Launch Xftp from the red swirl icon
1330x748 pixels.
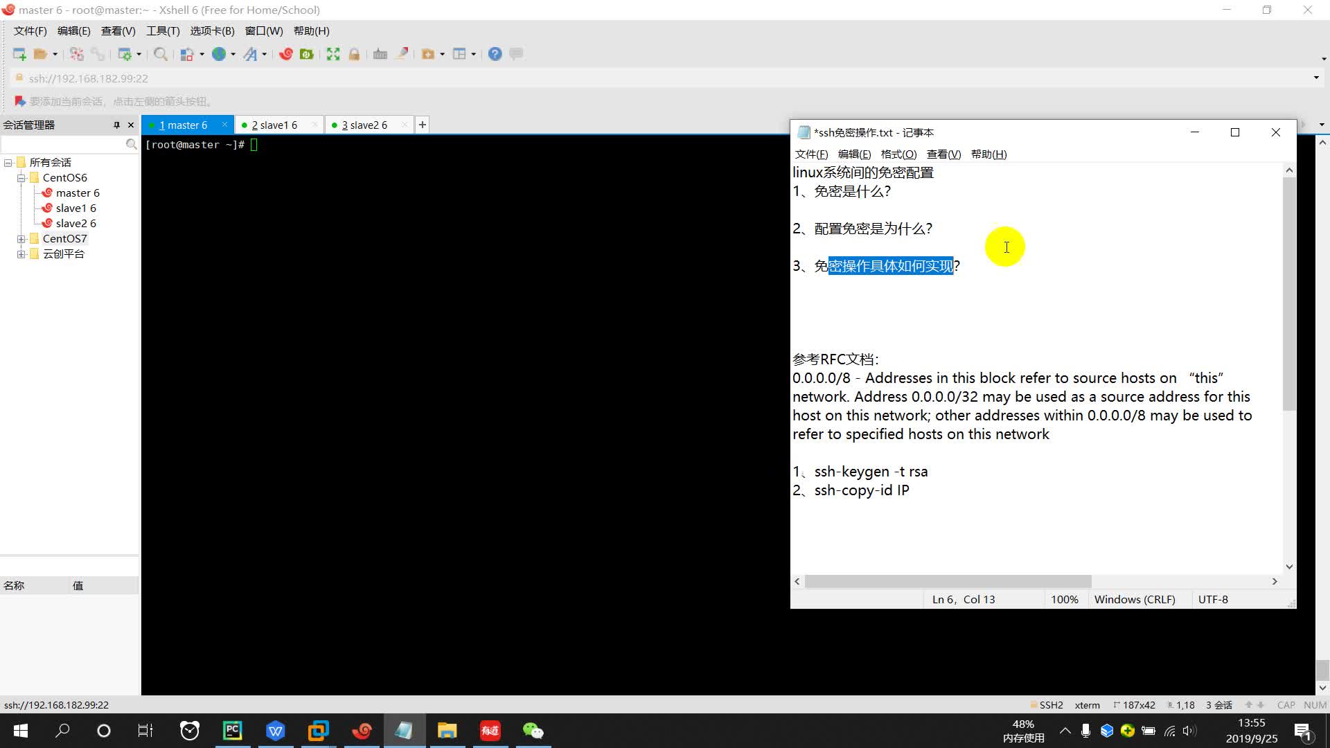point(286,54)
